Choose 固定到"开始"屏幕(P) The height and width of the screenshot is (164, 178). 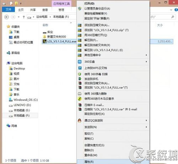(x=97, y=18)
